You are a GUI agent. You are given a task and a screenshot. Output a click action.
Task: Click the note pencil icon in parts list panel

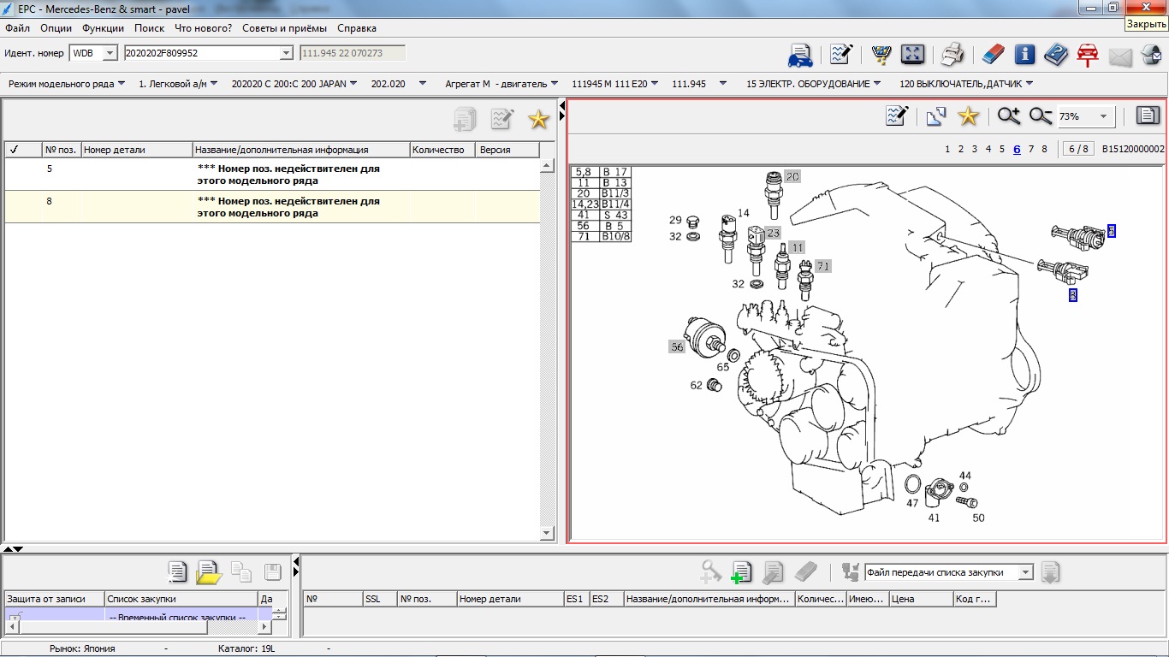501,120
